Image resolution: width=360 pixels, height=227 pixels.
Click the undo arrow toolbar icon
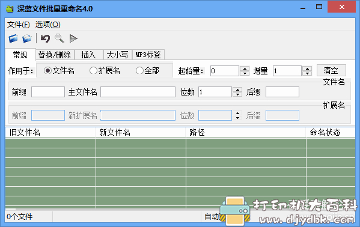(45, 38)
